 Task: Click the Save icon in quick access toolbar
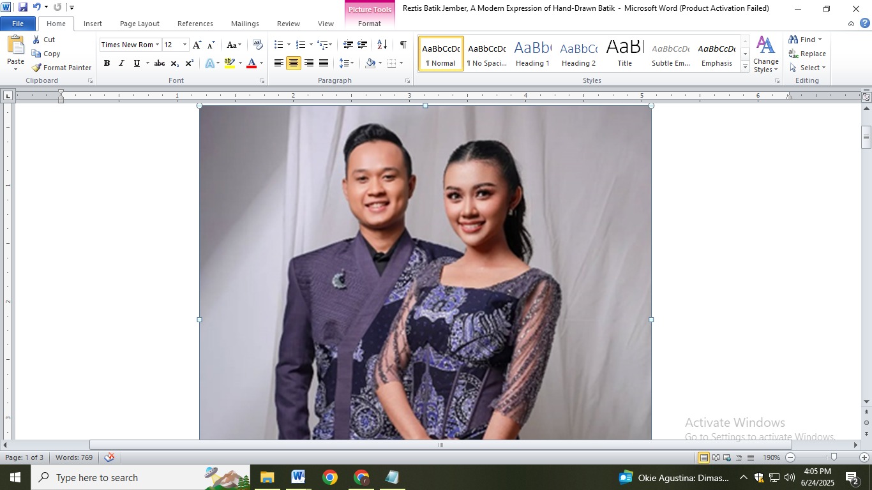[x=23, y=7]
